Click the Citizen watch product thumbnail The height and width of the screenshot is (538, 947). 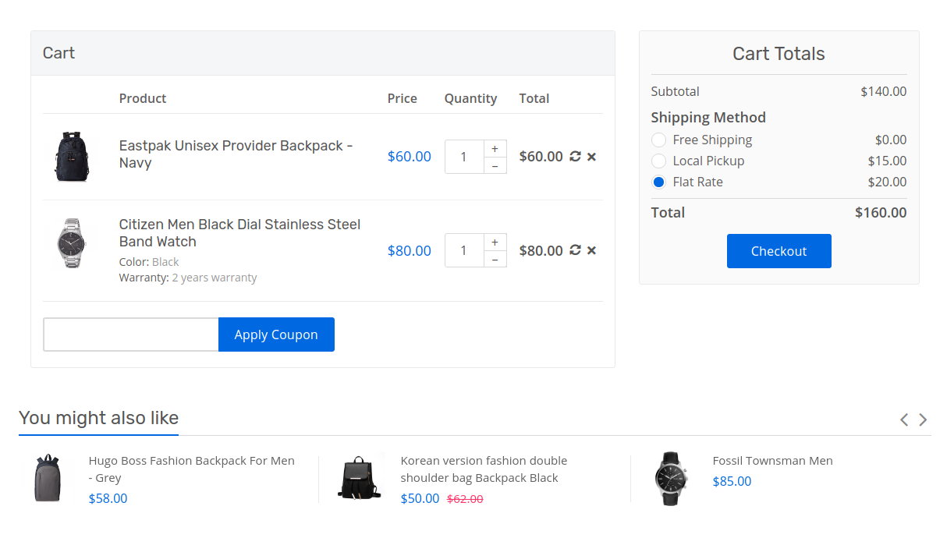pyautogui.click(x=72, y=242)
